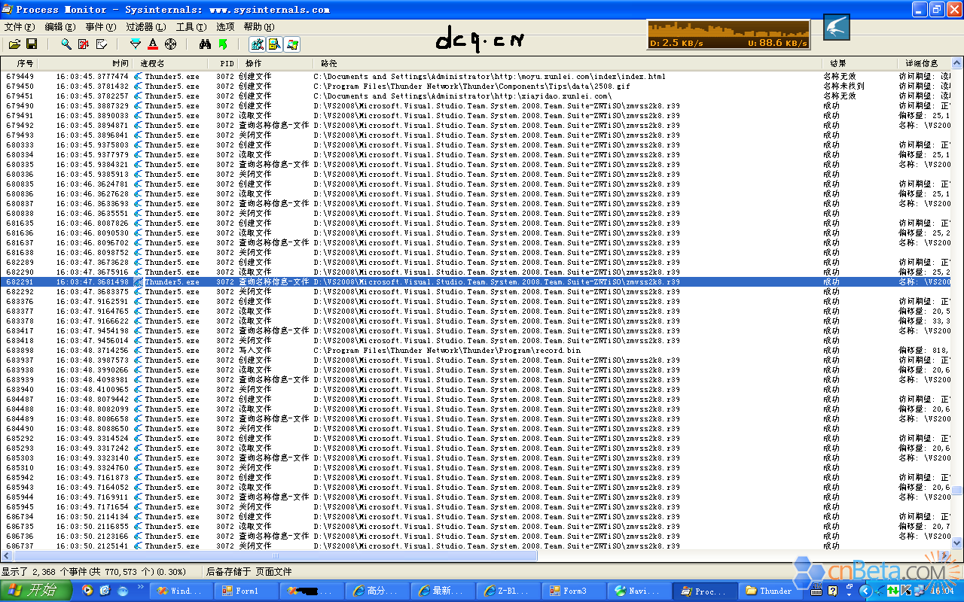Click the 后备存储于 页面文件 status text
Image resolution: width=964 pixels, height=602 pixels.
click(249, 572)
